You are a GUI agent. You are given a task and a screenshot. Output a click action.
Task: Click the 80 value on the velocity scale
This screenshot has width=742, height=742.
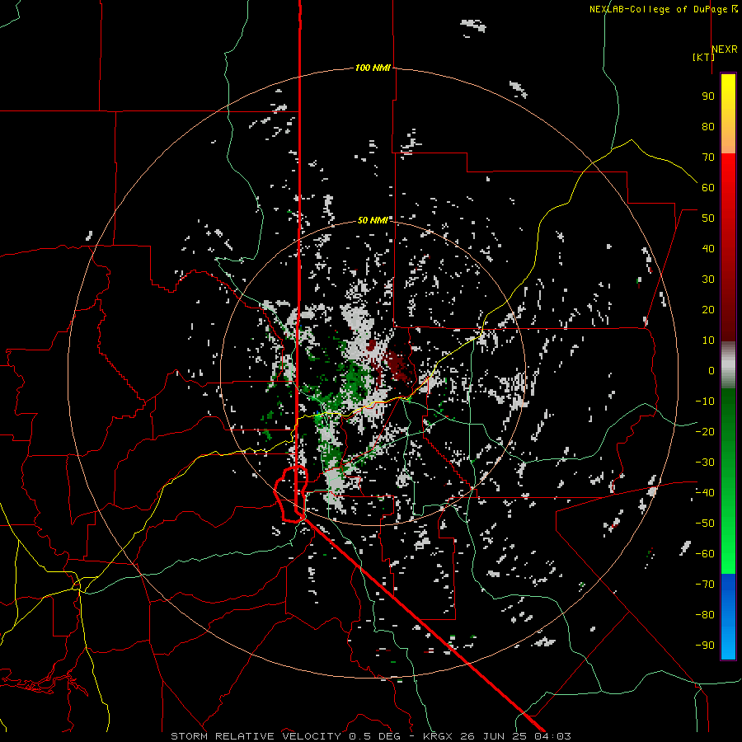[708, 127]
